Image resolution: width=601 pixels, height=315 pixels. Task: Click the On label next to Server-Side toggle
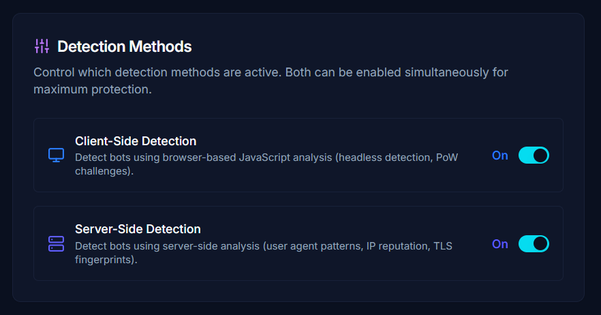[500, 244]
